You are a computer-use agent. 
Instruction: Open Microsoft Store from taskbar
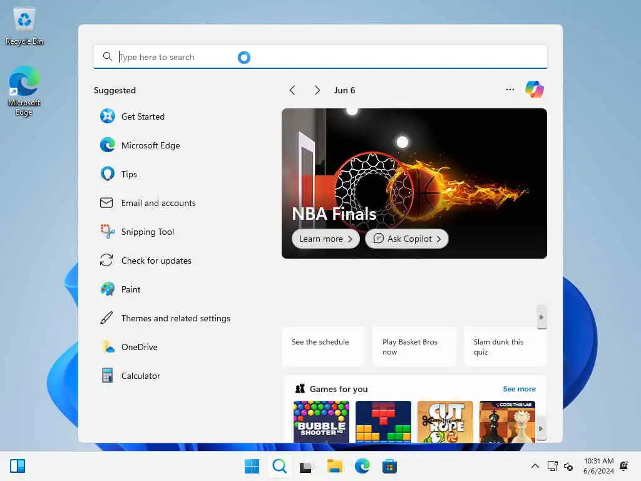pos(389,466)
